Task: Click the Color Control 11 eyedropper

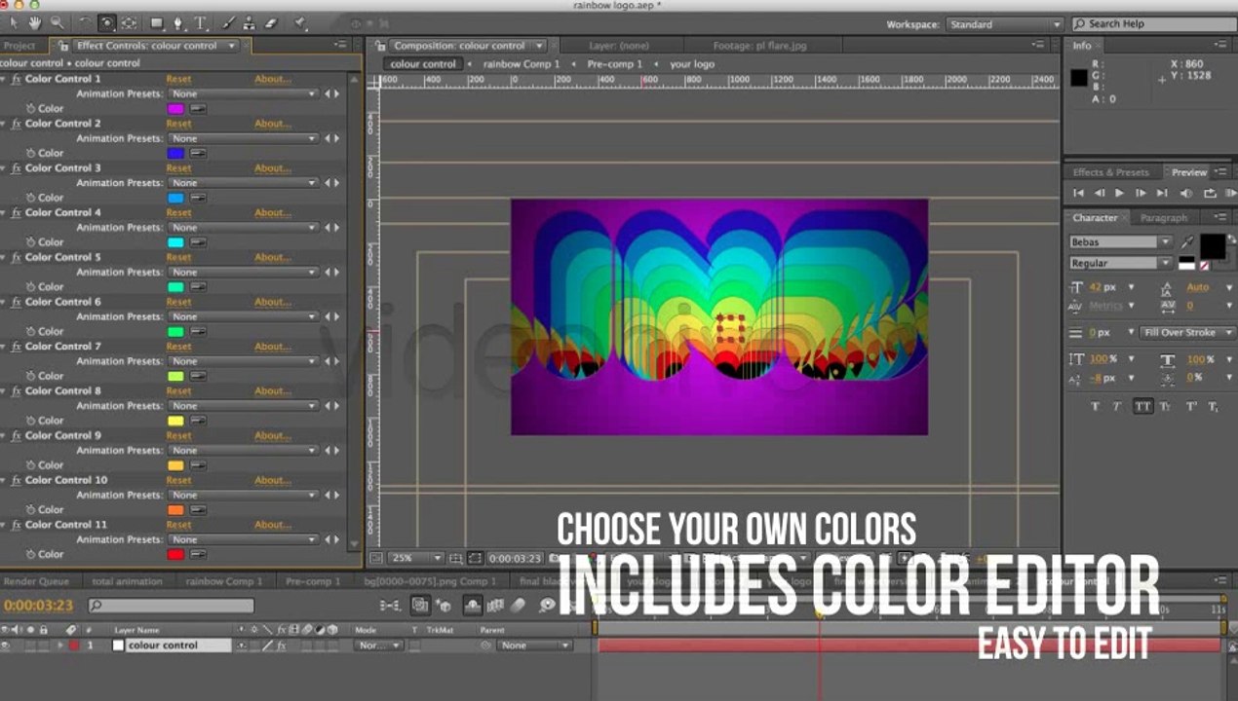Action: (198, 555)
